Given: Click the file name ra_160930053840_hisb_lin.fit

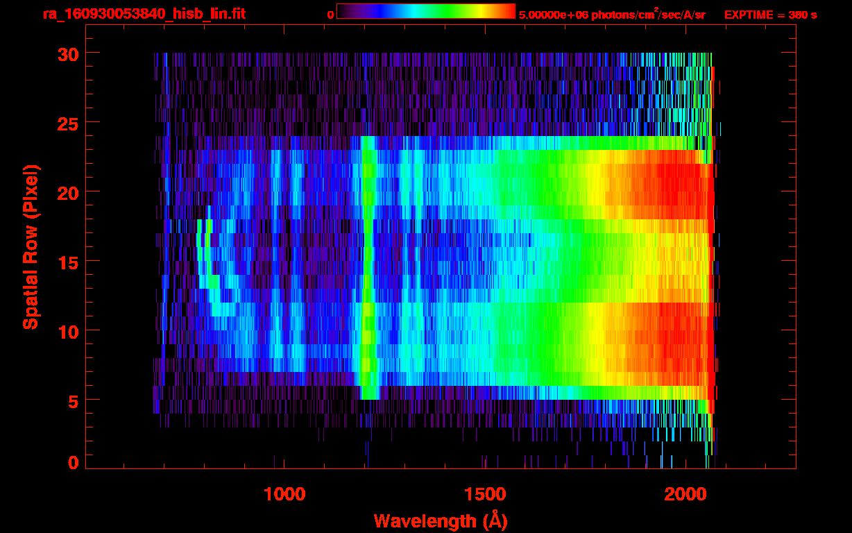Looking at the screenshot, I should pyautogui.click(x=144, y=14).
